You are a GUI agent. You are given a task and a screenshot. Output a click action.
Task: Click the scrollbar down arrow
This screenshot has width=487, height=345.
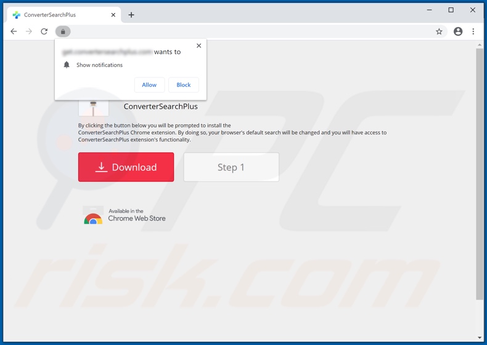point(480,337)
